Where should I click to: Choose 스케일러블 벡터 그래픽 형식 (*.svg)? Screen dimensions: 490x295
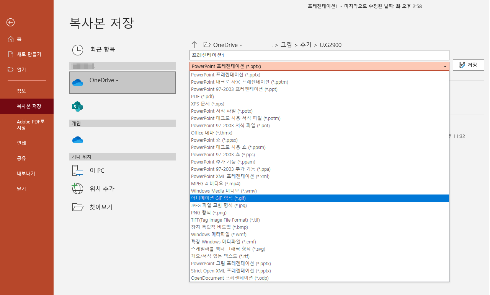click(319, 249)
